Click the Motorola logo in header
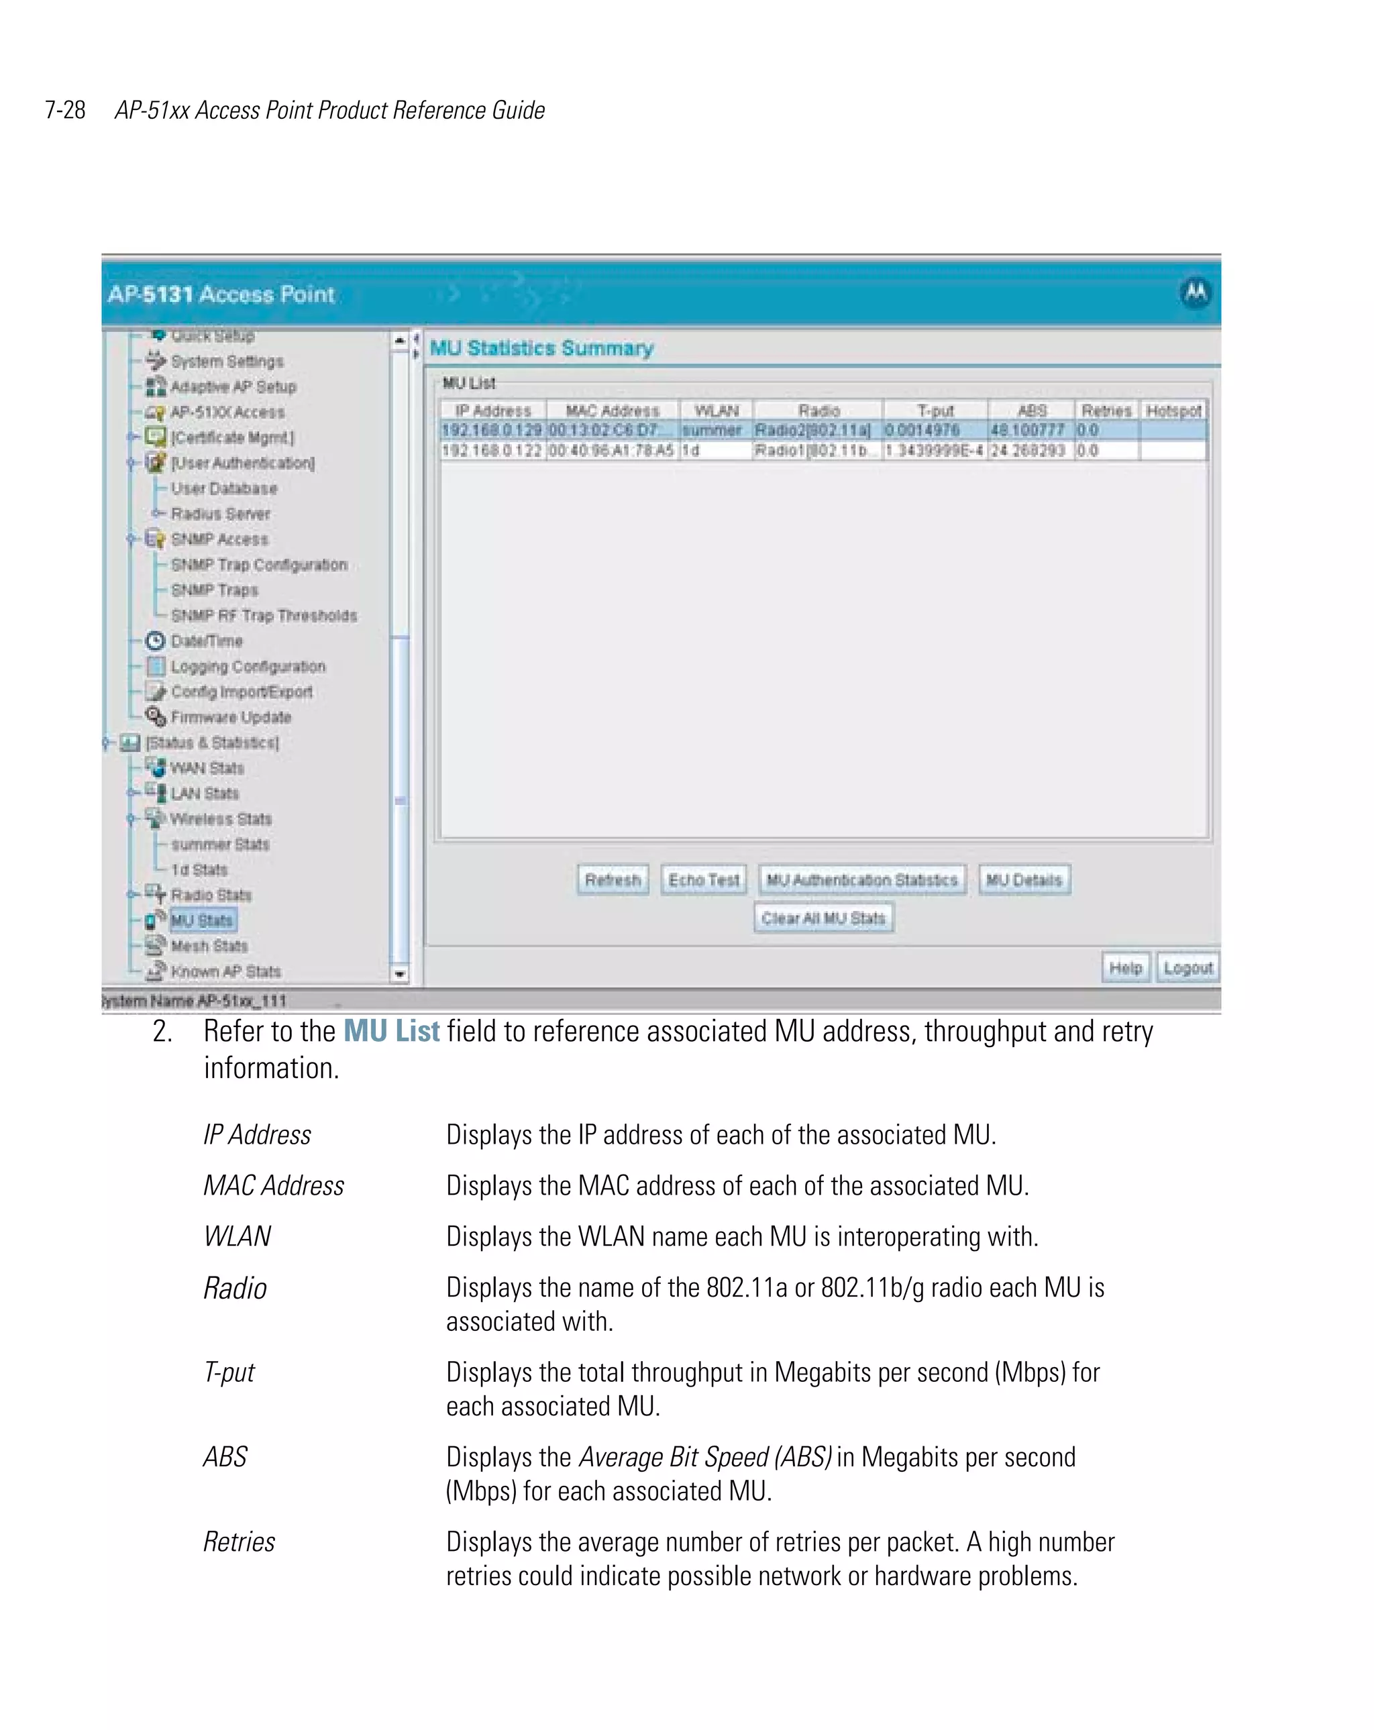The height and width of the screenshot is (1730, 1374). pos(1195,292)
